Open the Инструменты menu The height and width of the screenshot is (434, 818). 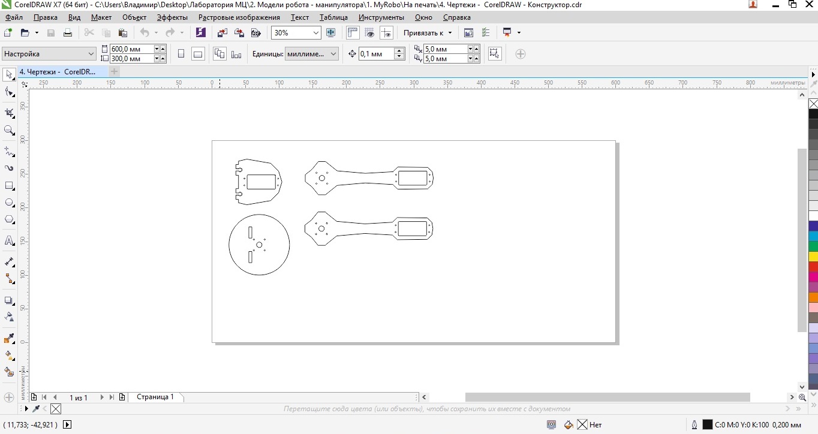[381, 17]
